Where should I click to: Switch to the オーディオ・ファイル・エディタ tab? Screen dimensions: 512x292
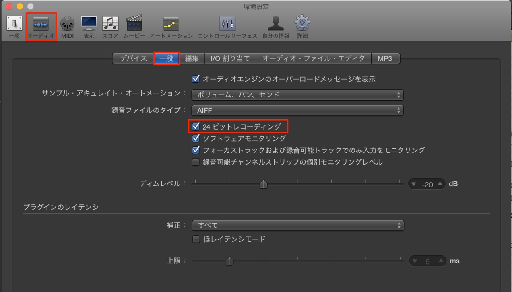[x=314, y=58]
